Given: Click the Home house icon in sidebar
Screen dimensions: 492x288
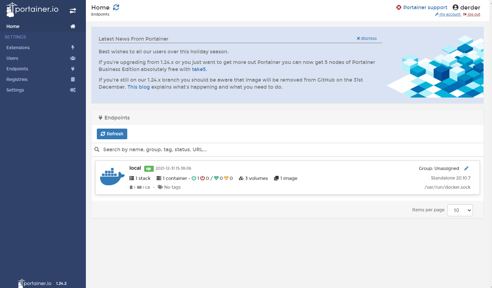Looking at the screenshot, I should pos(73,27).
